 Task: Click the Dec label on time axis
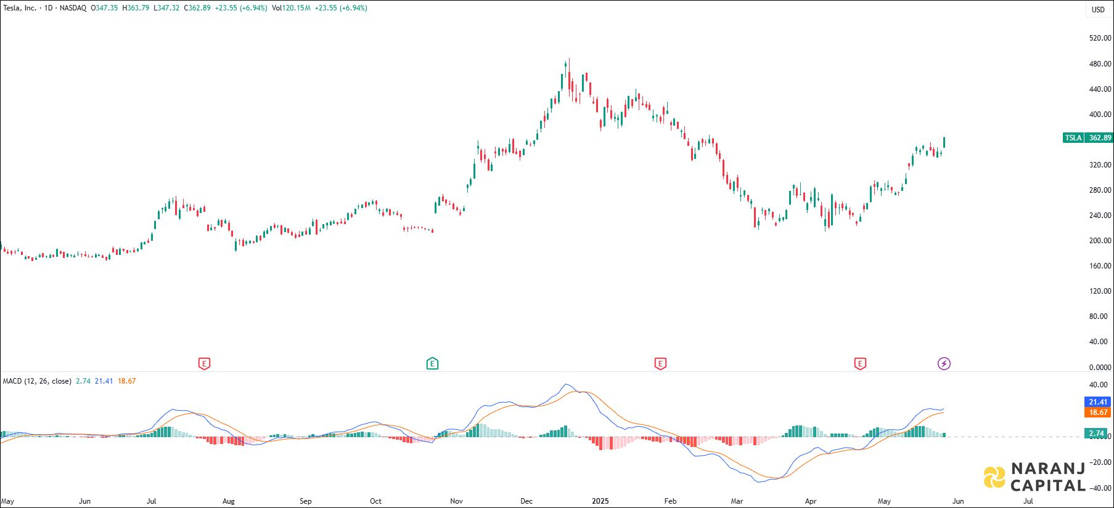point(526,501)
